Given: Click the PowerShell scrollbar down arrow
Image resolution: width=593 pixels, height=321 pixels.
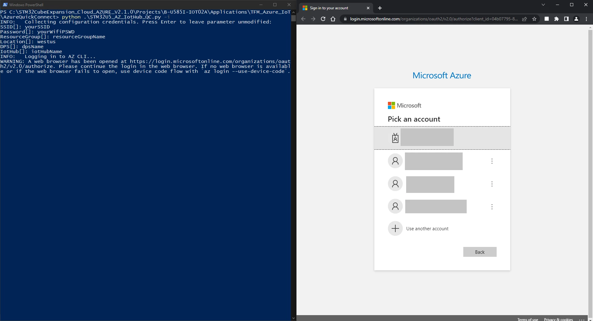Looking at the screenshot, I should point(293,318).
